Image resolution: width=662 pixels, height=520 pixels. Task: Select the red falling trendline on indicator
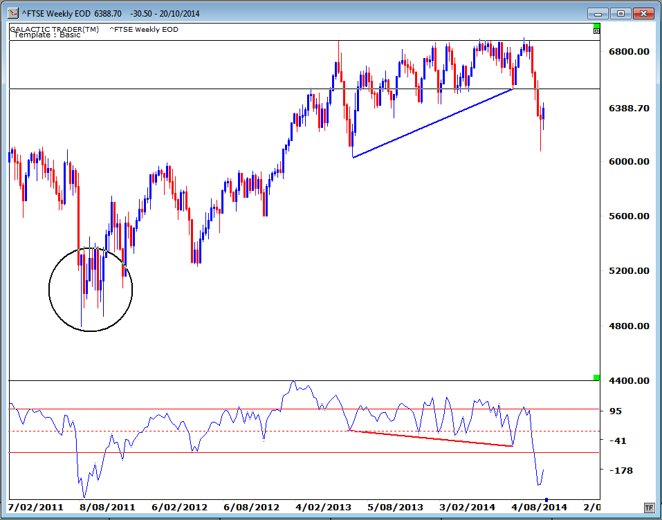431,438
